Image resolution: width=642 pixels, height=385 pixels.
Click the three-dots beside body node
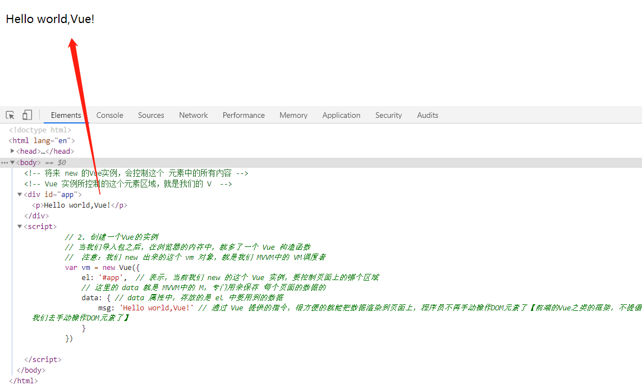tap(4, 163)
